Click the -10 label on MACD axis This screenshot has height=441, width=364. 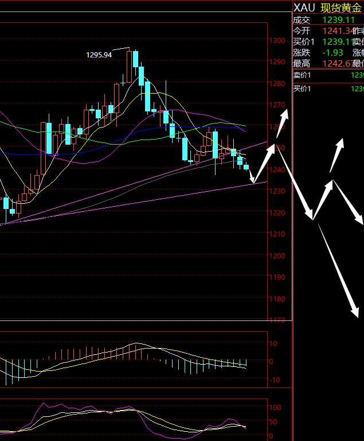click(275, 380)
